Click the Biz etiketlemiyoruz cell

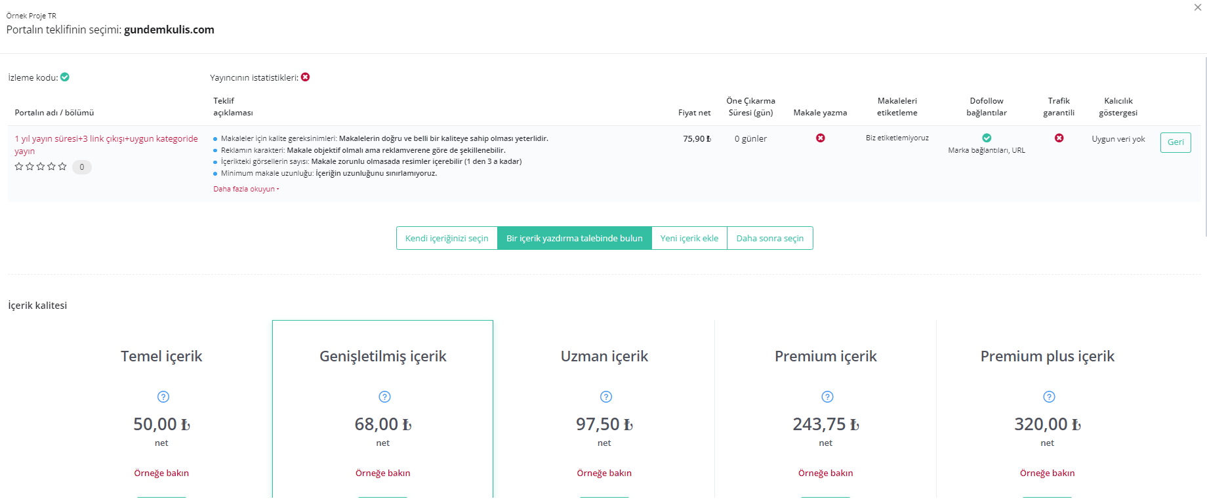(x=897, y=138)
